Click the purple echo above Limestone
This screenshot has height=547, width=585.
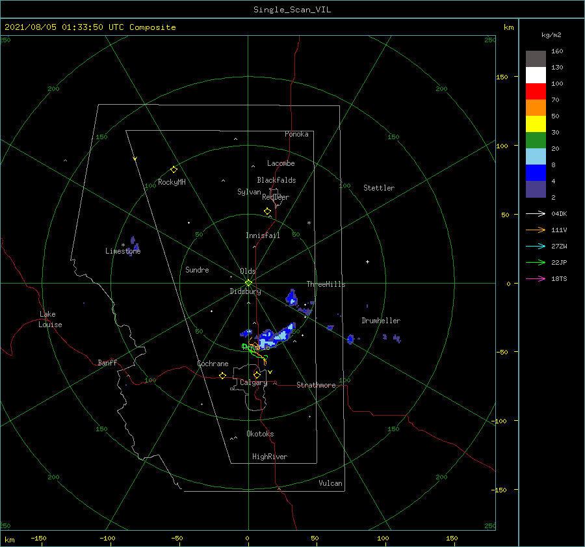[x=133, y=240]
